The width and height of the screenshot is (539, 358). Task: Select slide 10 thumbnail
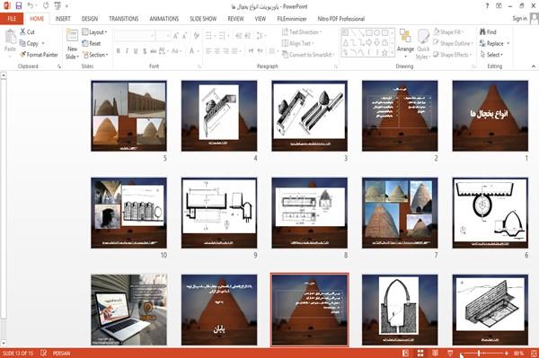coord(128,213)
